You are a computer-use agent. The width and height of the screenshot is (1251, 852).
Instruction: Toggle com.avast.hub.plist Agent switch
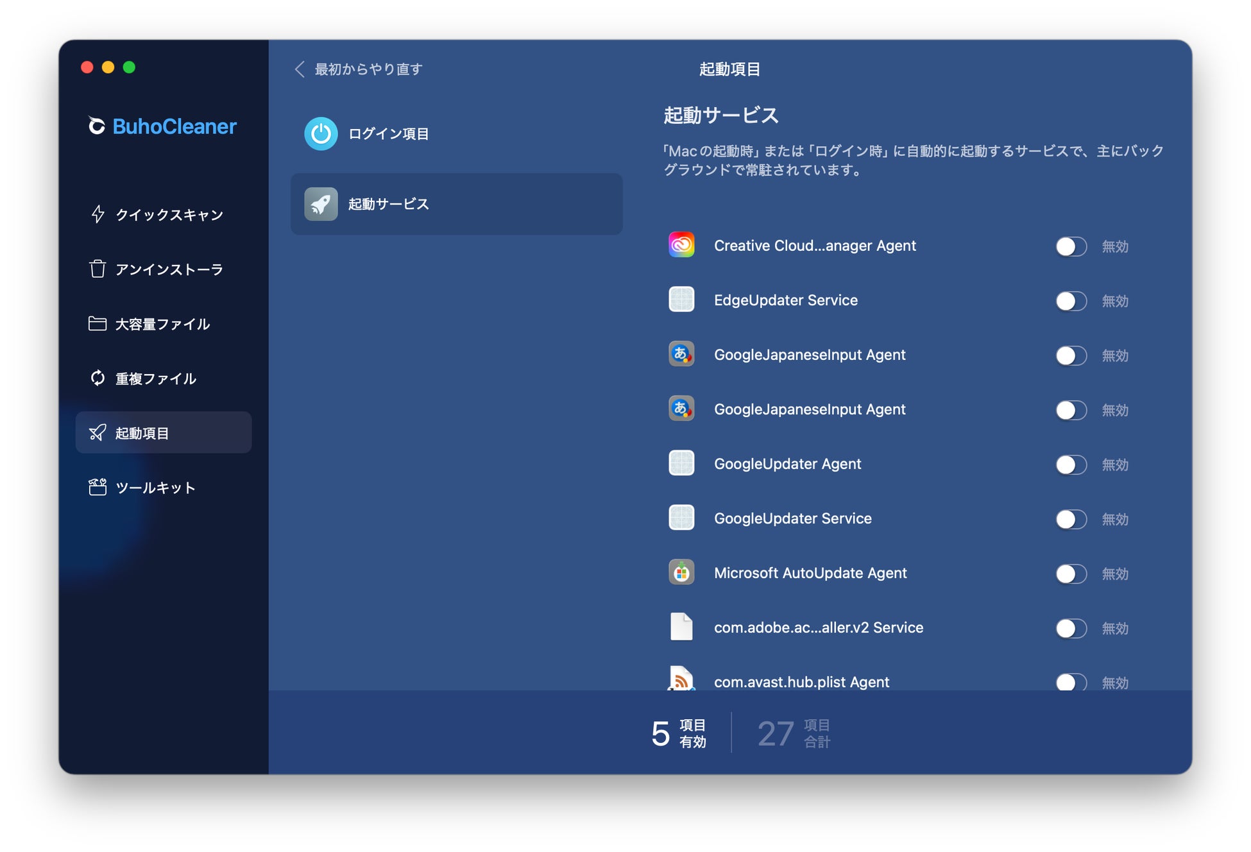pyautogui.click(x=1070, y=682)
